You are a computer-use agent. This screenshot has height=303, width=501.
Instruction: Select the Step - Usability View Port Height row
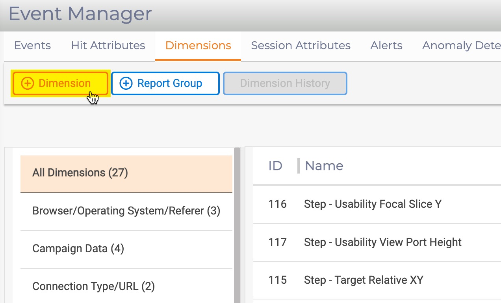pyautogui.click(x=382, y=242)
